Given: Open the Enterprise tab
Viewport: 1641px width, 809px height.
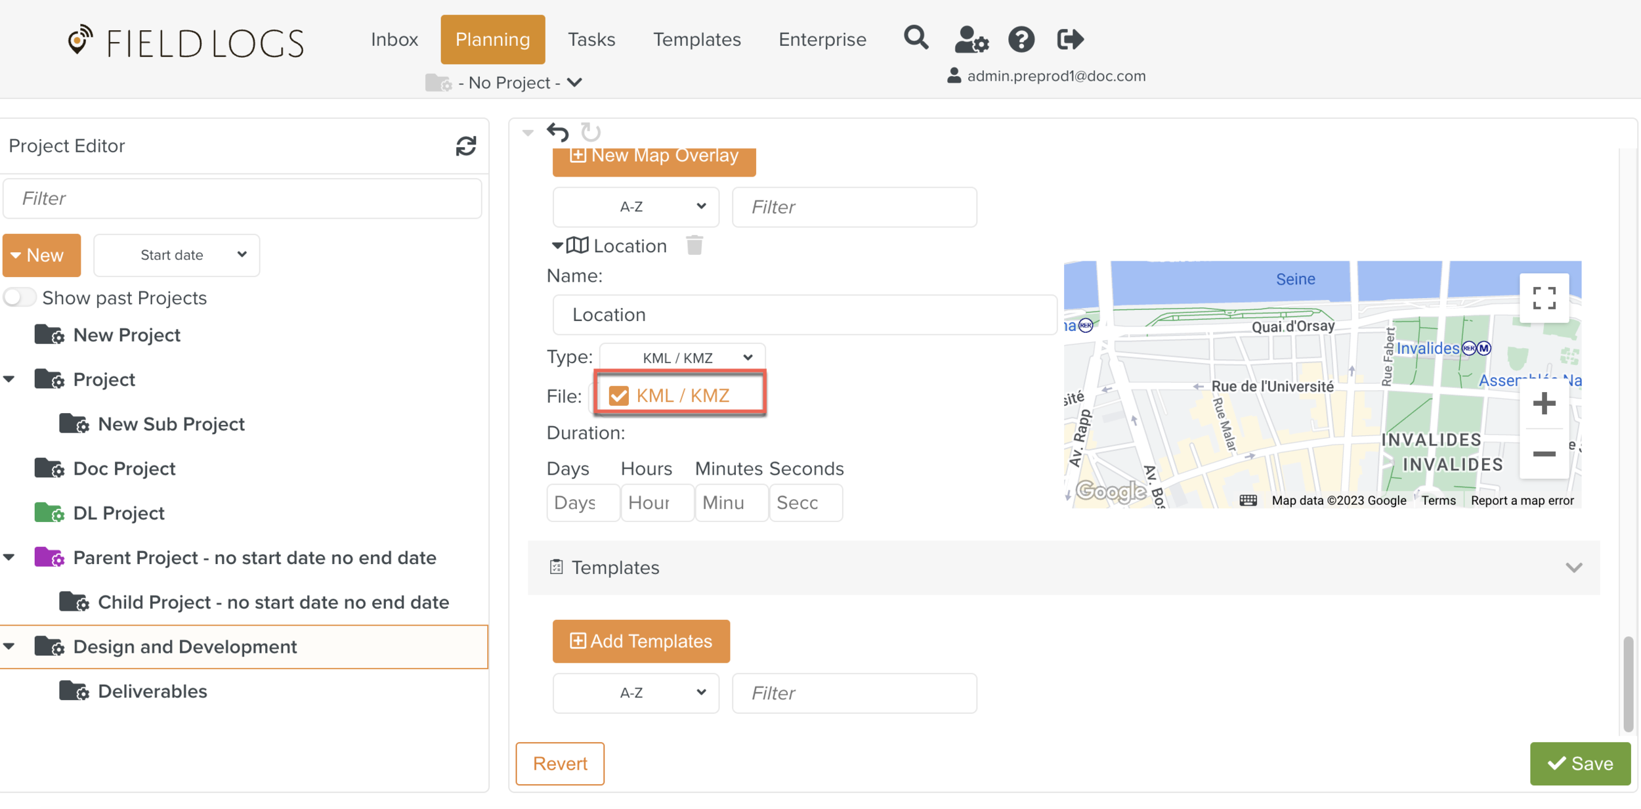Looking at the screenshot, I should [x=822, y=39].
